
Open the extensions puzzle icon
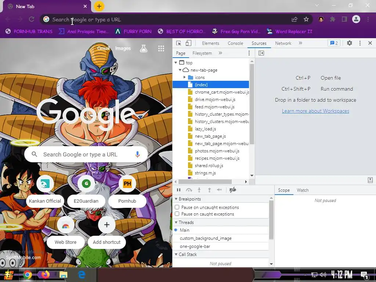point(333,19)
